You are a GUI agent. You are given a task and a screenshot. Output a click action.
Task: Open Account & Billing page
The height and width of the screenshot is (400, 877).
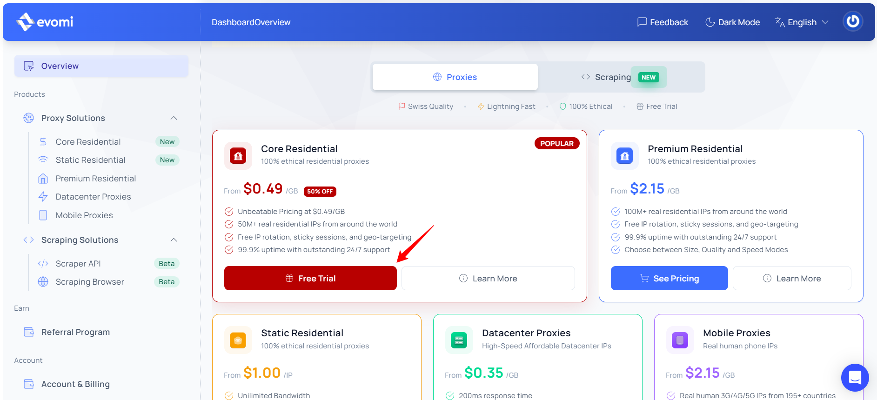click(75, 384)
